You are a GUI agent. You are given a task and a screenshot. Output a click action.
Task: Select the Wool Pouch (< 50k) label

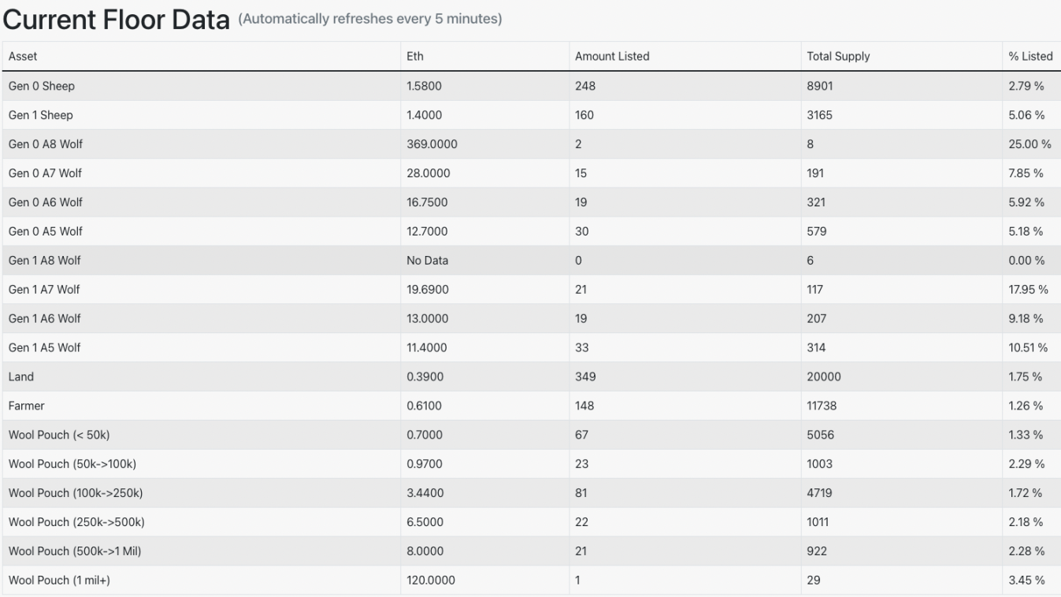pos(59,436)
